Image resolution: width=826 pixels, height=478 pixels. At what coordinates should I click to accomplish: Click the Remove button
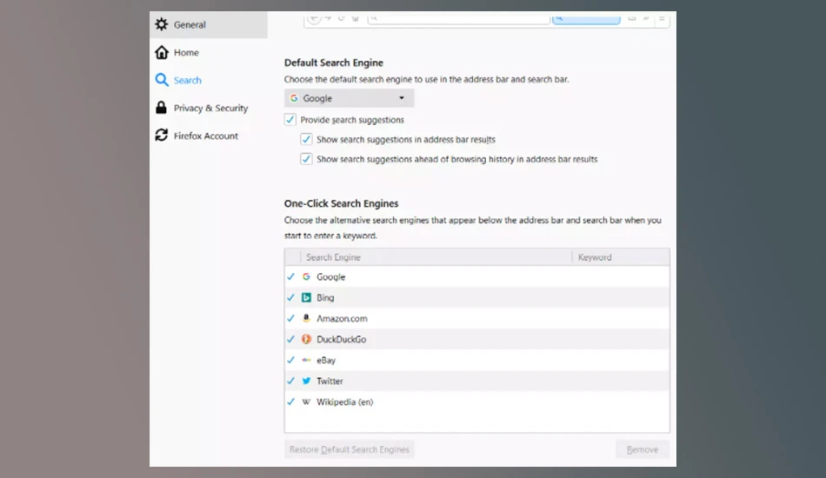point(643,449)
